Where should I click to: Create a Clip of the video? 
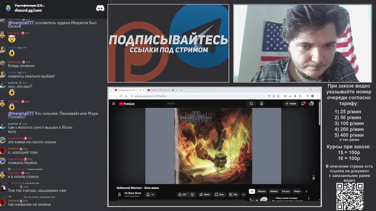[x=233, y=194]
